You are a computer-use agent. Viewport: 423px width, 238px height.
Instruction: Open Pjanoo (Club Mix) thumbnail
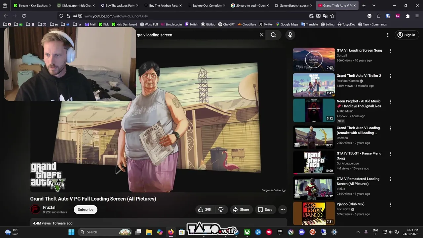[314, 213]
